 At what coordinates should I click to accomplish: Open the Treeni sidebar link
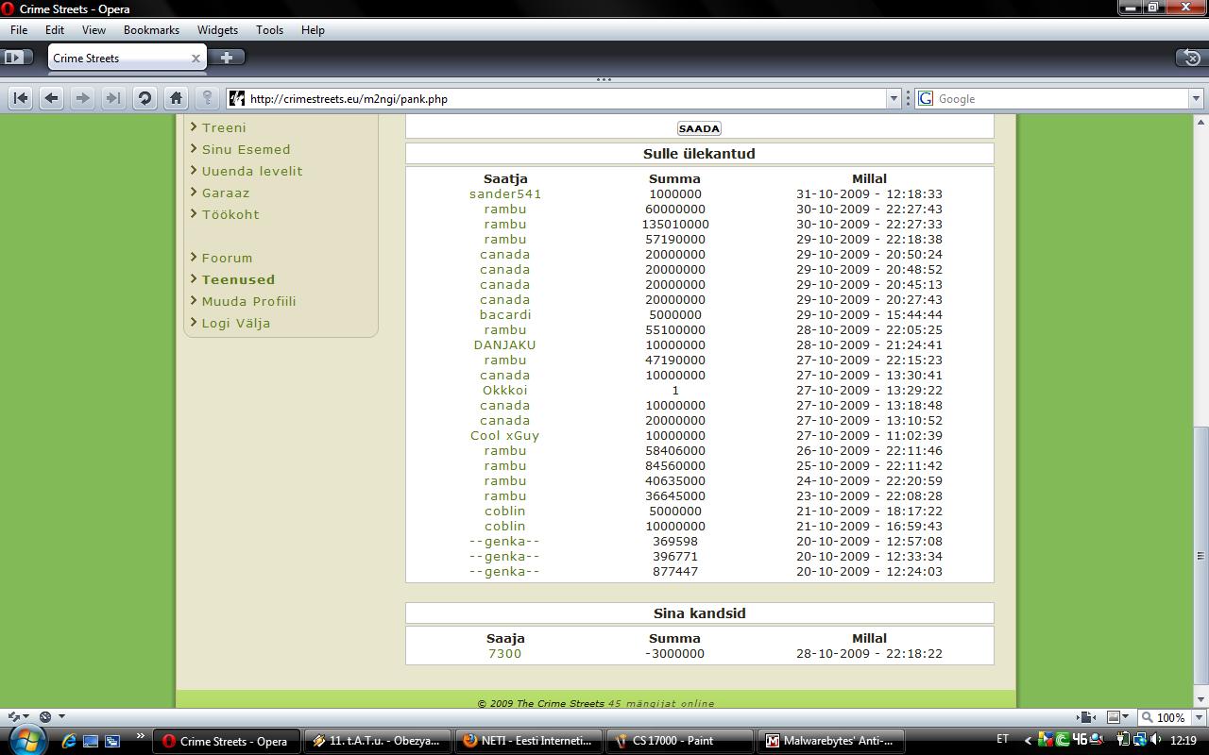click(224, 127)
